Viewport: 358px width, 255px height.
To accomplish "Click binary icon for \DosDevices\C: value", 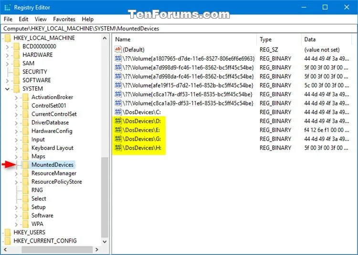I will (x=118, y=112).
